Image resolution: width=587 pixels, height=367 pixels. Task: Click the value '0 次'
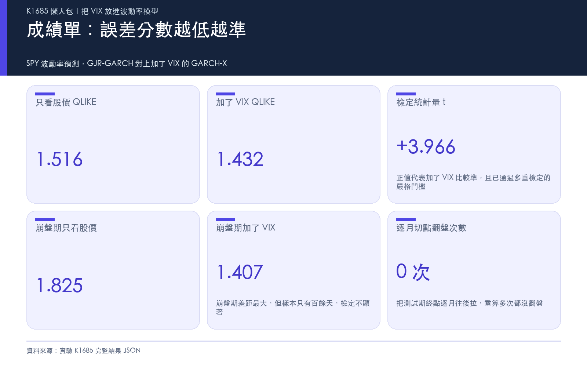413,272
